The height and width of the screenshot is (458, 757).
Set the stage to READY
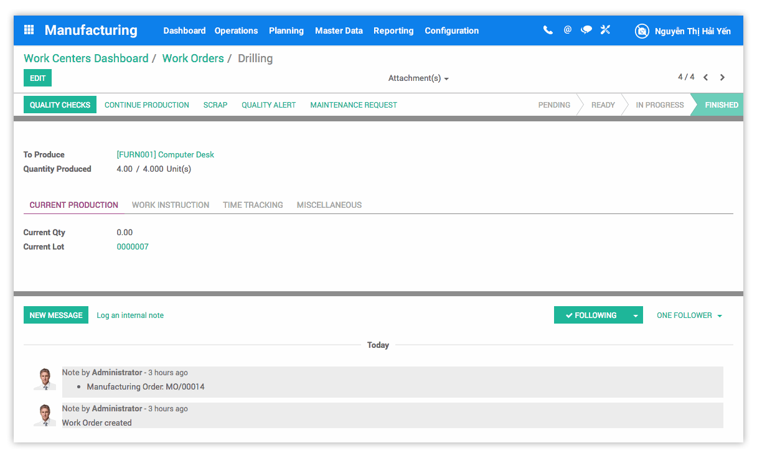[x=602, y=105]
